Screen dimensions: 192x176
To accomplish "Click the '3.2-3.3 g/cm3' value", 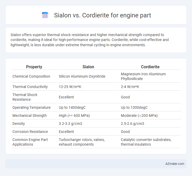I will (70, 124).
